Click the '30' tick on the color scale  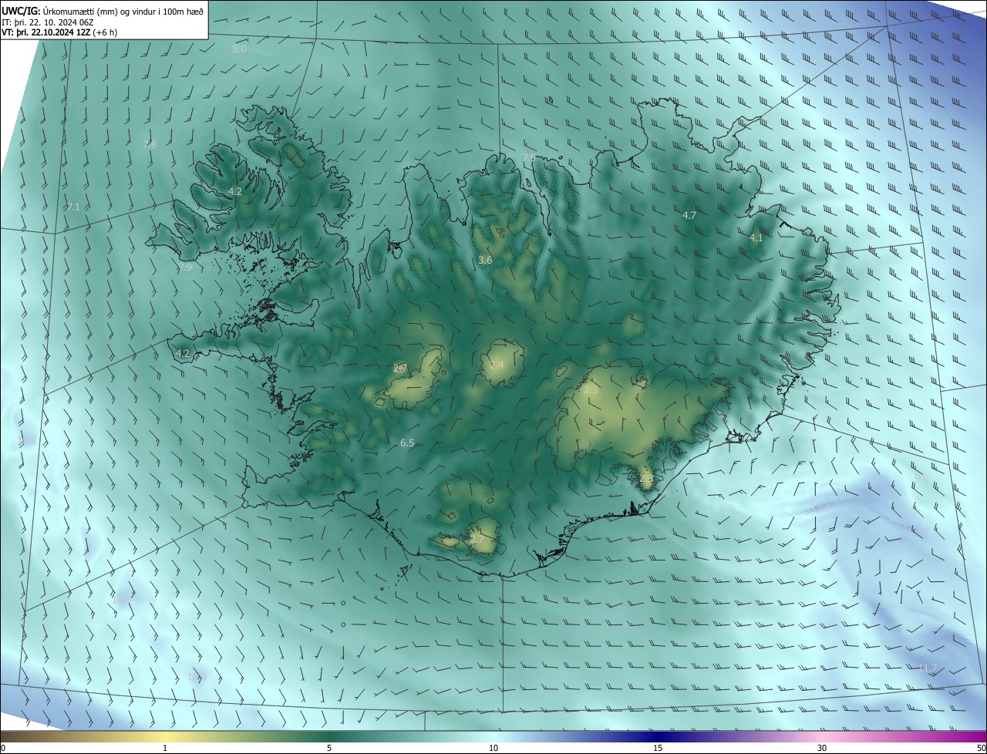[x=822, y=748]
